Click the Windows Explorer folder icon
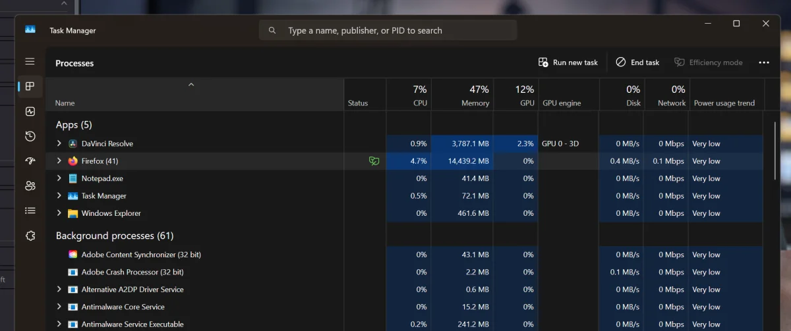Viewport: 791px width, 331px height. point(73,213)
